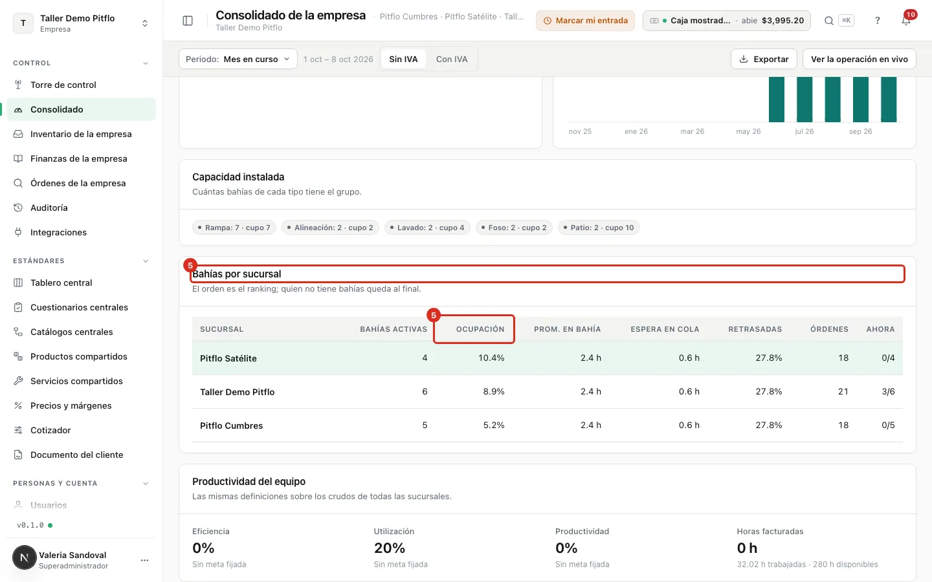Click Patio: 2 · cupo 10 chip
The height and width of the screenshot is (582, 932).
pos(599,228)
